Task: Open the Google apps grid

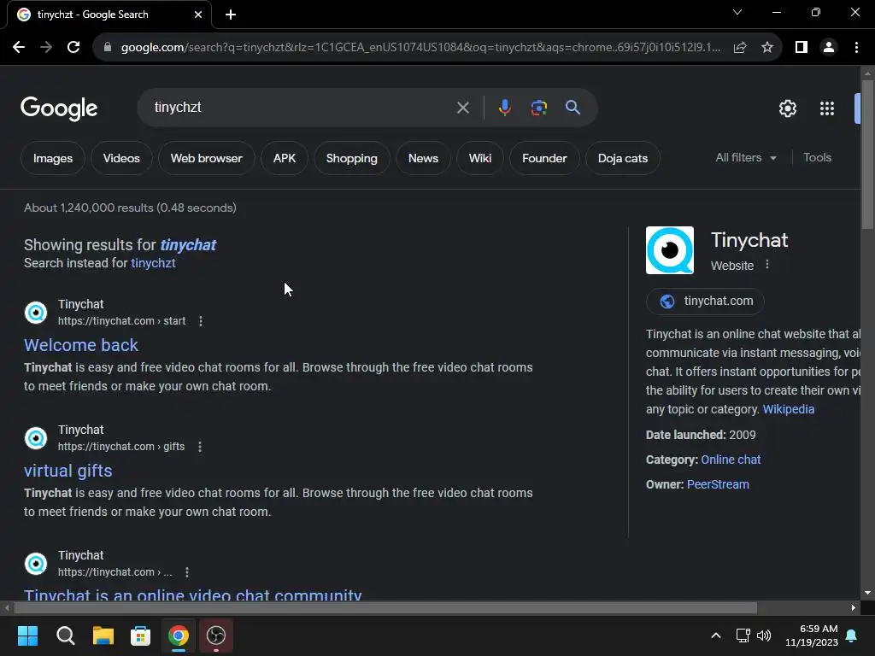Action: click(826, 108)
